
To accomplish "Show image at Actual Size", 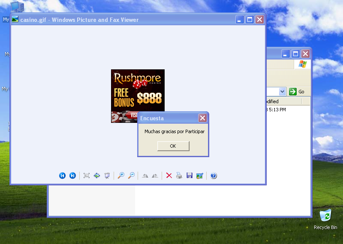I will pyautogui.click(x=97, y=176).
